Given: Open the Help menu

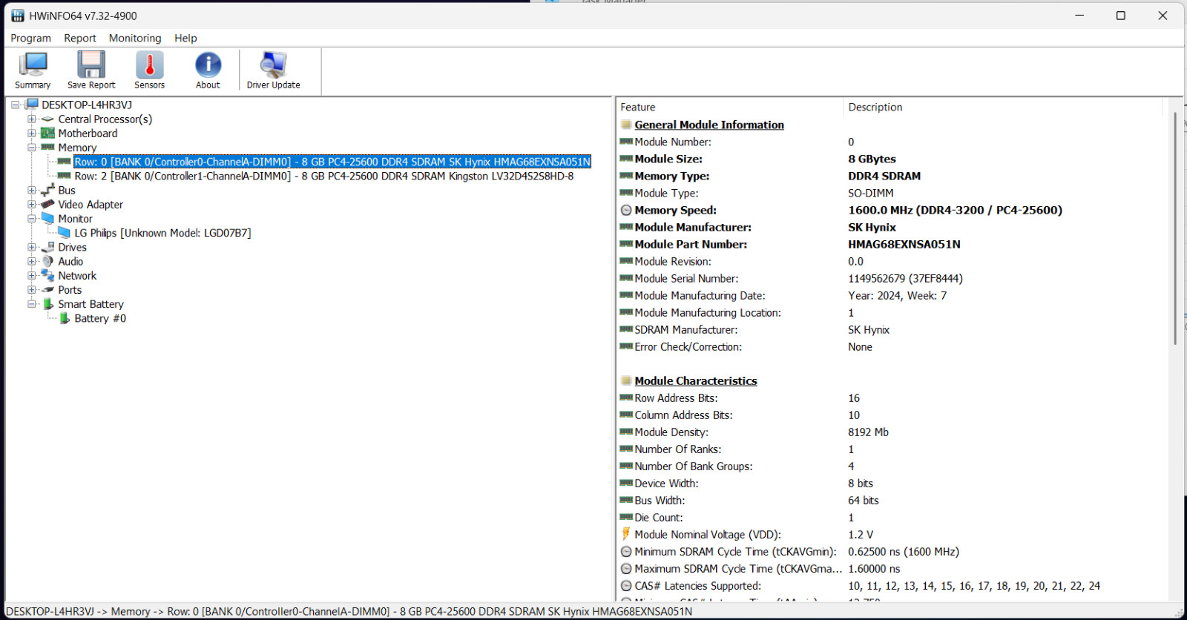Looking at the screenshot, I should pyautogui.click(x=185, y=38).
